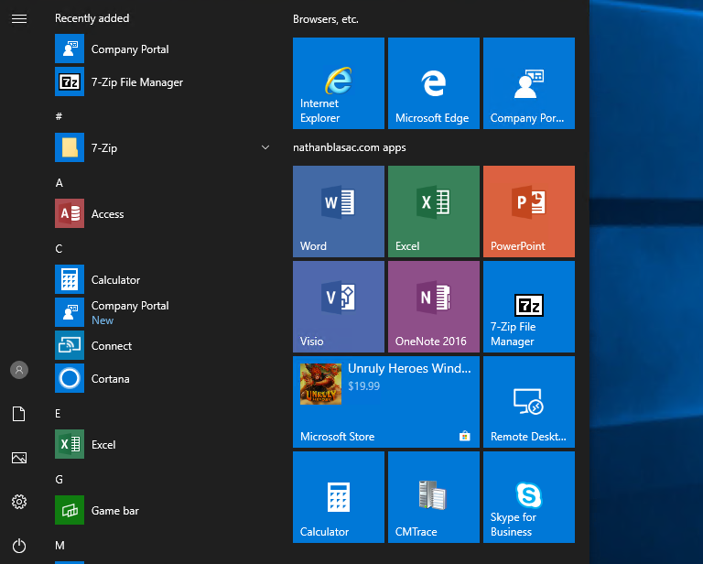Open the Settings gear icon
The width and height of the screenshot is (703, 564).
click(19, 502)
